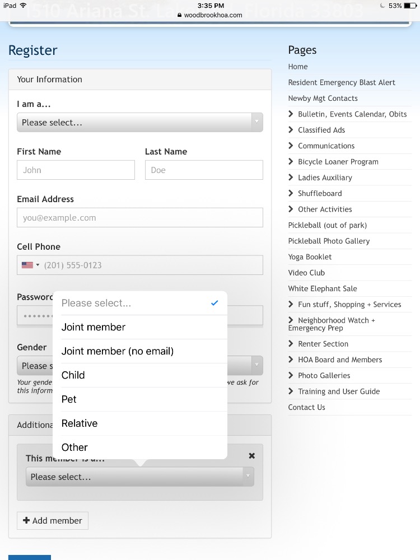Screen dimensions: 420x560
Task: Expand the Shuffleboard chevron
Action: click(x=291, y=193)
